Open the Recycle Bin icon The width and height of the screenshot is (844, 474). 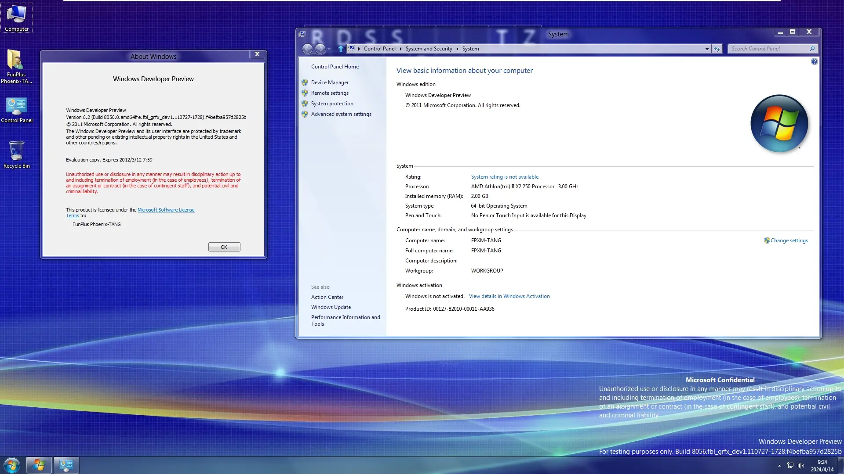pyautogui.click(x=17, y=154)
